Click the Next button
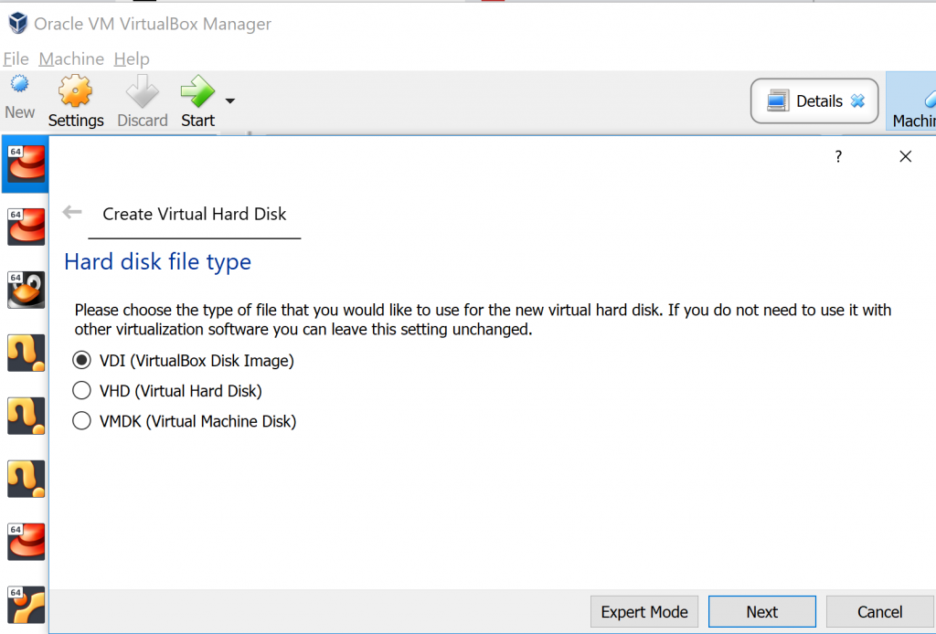The width and height of the screenshot is (936, 634). coord(761,612)
